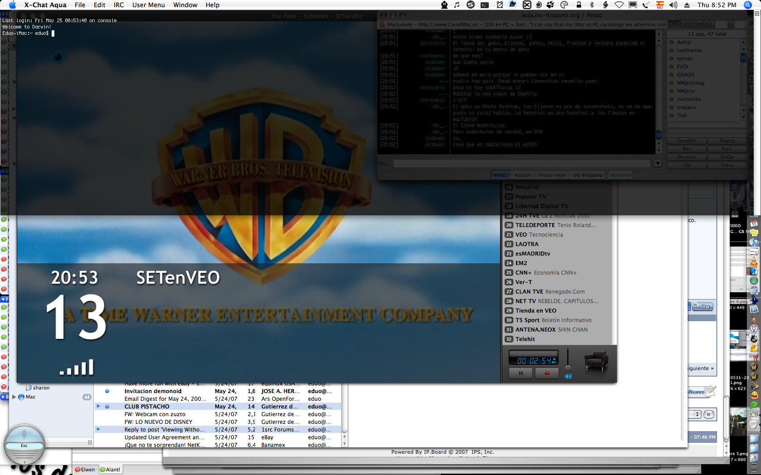Click the padlock menu bar icon
The width and height of the screenshot is (761, 475).
(578, 5)
